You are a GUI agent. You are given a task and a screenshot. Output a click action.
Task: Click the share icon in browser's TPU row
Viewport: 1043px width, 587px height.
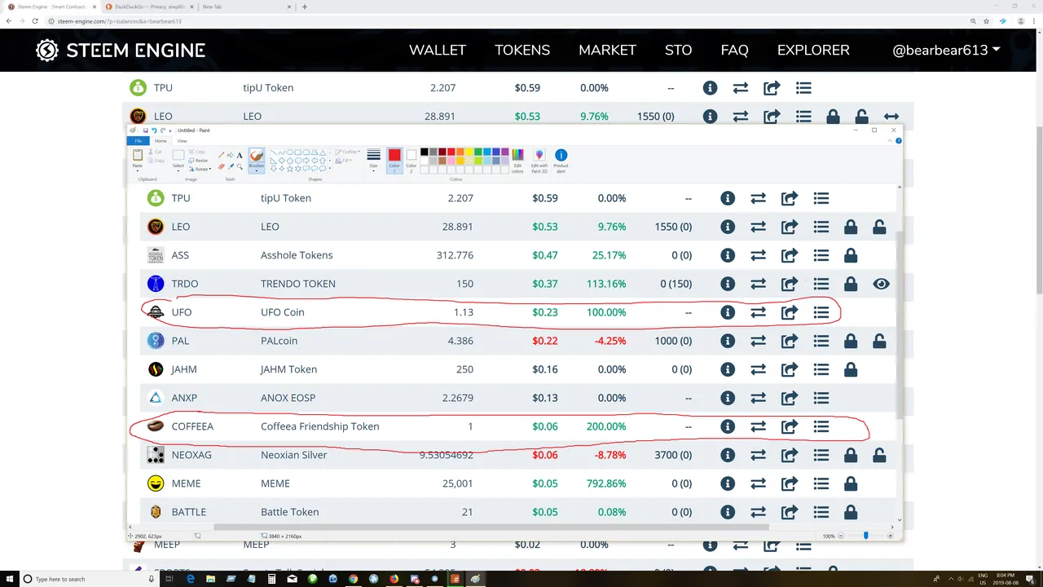[772, 87]
